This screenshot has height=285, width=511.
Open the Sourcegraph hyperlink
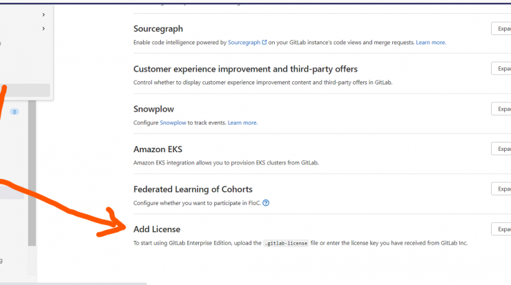click(244, 42)
